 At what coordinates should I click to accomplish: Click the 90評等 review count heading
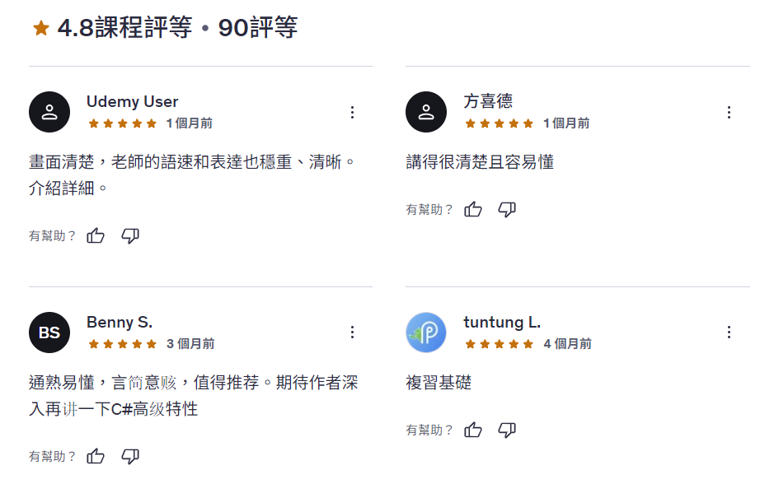(261, 28)
